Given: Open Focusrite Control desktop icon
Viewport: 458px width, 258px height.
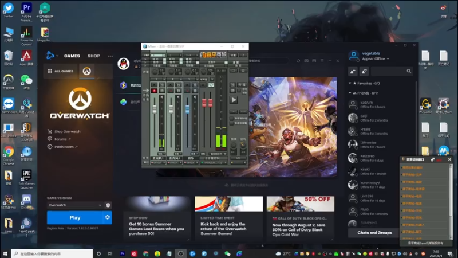Looking at the screenshot, I should tap(26, 36).
